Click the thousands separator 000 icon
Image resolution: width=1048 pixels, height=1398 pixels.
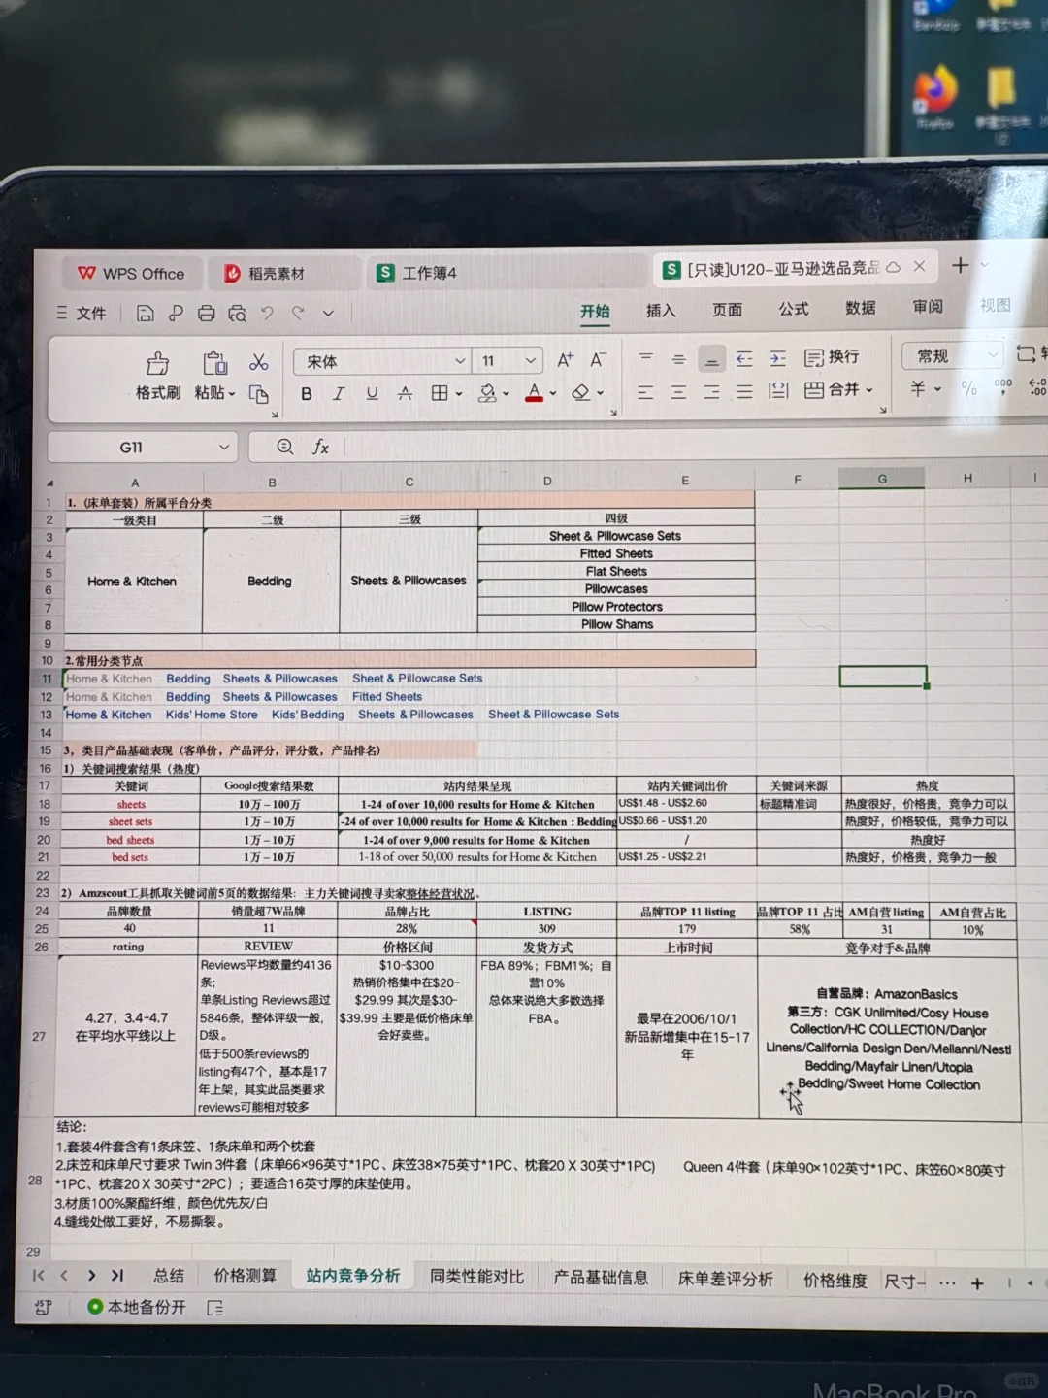(x=1003, y=386)
